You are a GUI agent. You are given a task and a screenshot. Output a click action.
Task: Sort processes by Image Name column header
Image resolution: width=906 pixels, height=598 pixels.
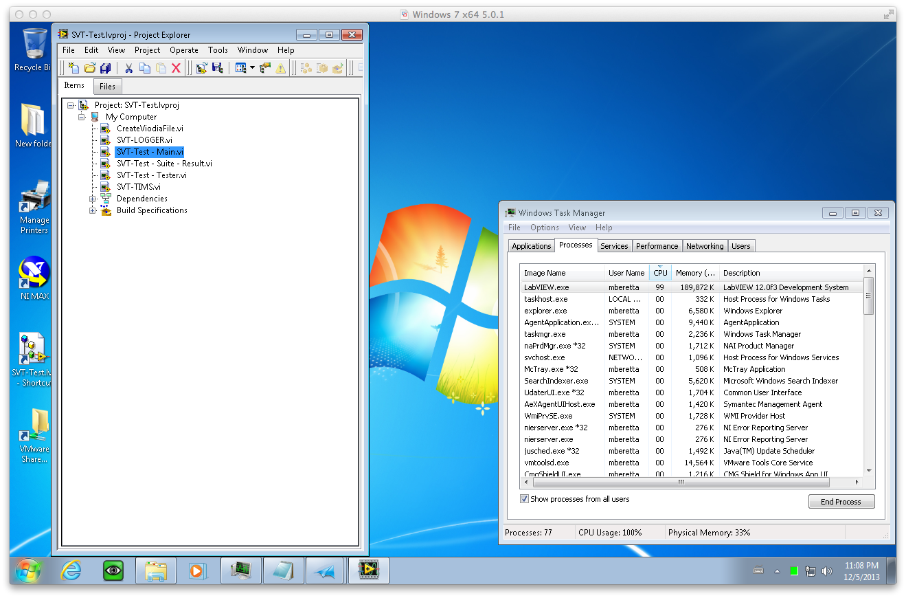click(x=563, y=273)
